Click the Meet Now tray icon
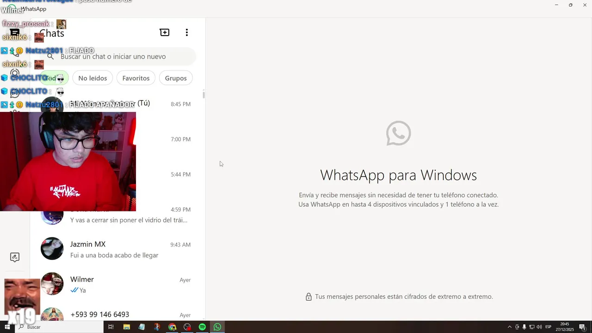The image size is (592, 333). [517, 327]
